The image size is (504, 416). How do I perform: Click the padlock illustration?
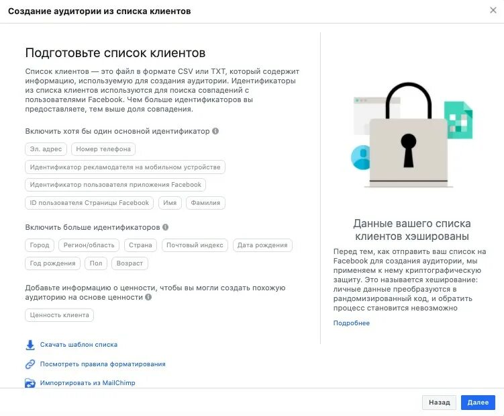tap(408, 135)
